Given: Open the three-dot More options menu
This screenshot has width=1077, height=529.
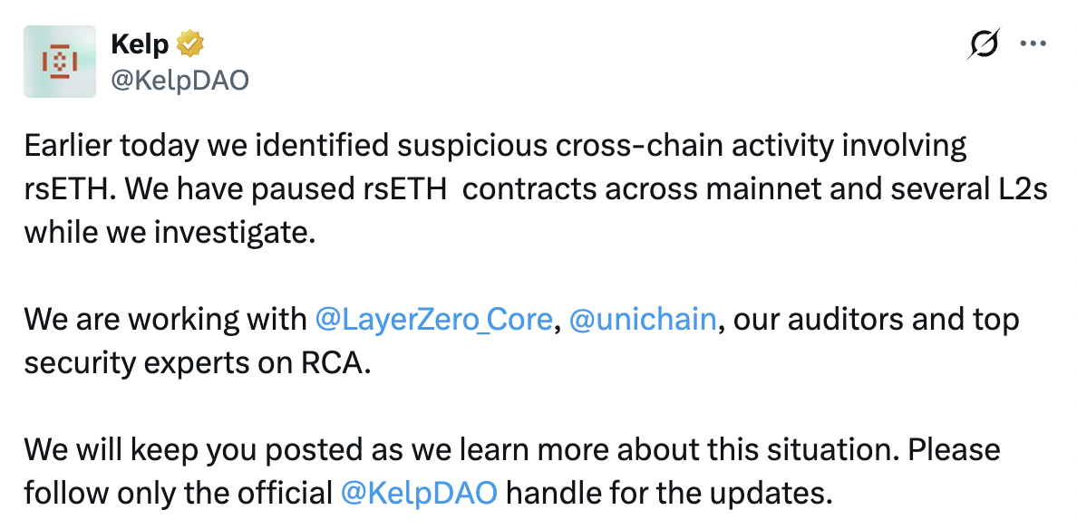Looking at the screenshot, I should tap(1033, 43).
